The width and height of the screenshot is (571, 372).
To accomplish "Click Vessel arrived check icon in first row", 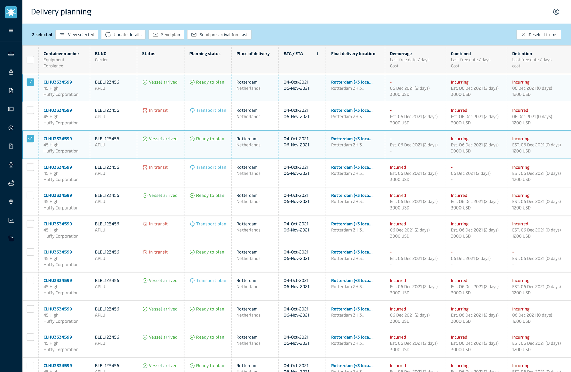I will point(145,82).
